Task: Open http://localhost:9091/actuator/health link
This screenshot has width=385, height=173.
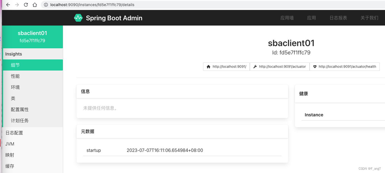Action: [x=344, y=67]
